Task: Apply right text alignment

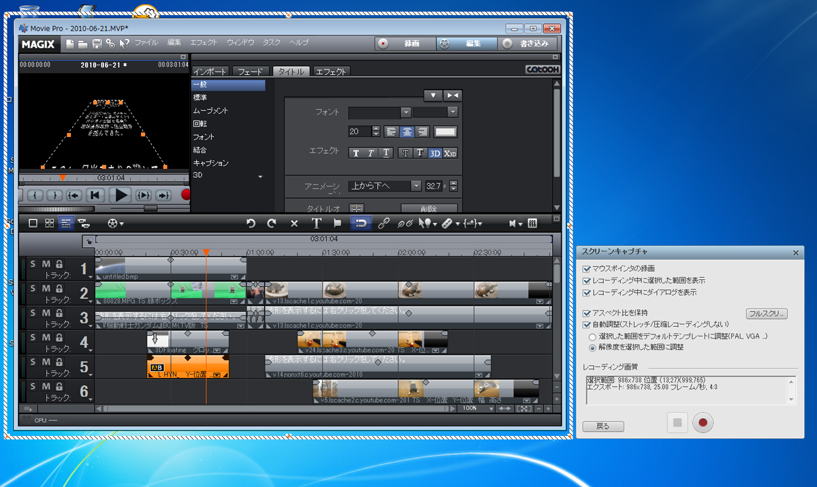Action: [421, 132]
